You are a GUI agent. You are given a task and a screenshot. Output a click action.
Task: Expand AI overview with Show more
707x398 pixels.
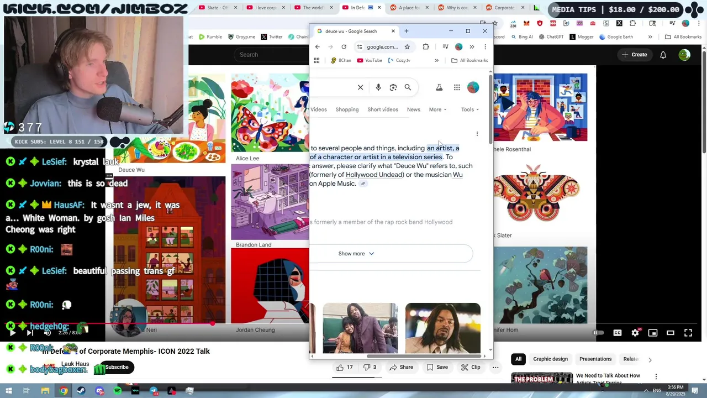click(x=356, y=254)
